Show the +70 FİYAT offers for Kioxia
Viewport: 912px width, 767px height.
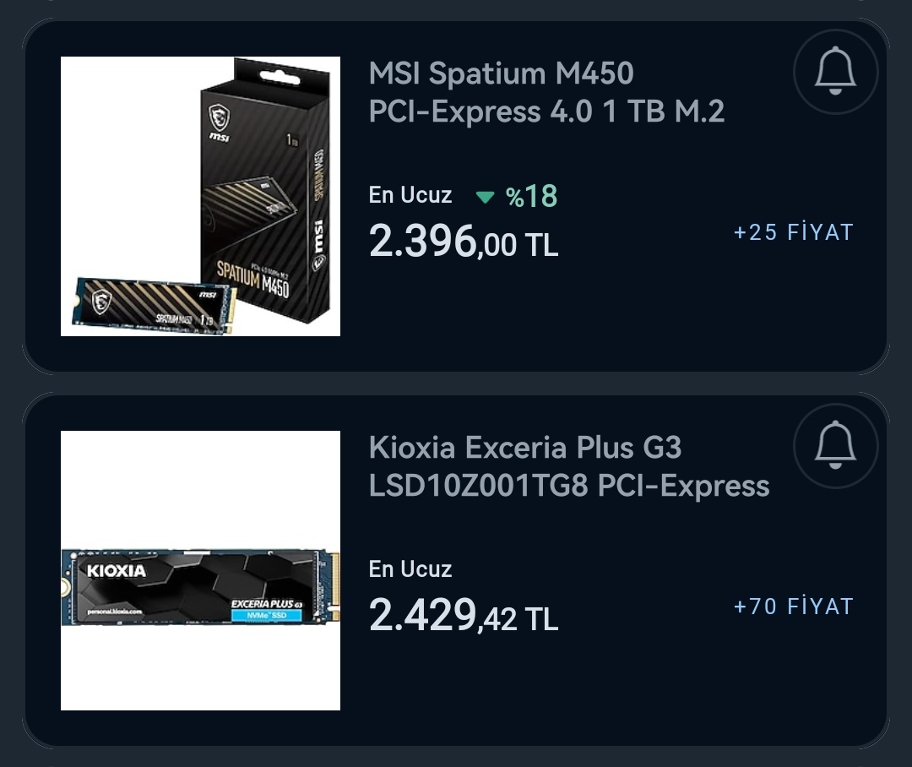tap(793, 607)
